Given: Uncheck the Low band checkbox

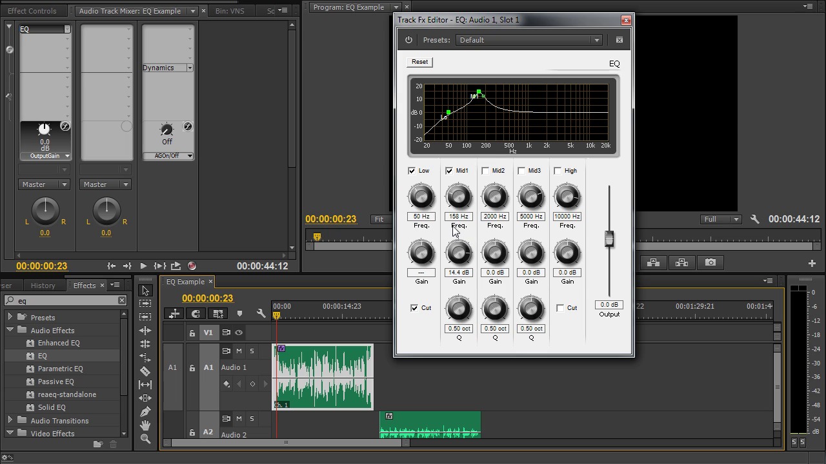Looking at the screenshot, I should click(412, 171).
